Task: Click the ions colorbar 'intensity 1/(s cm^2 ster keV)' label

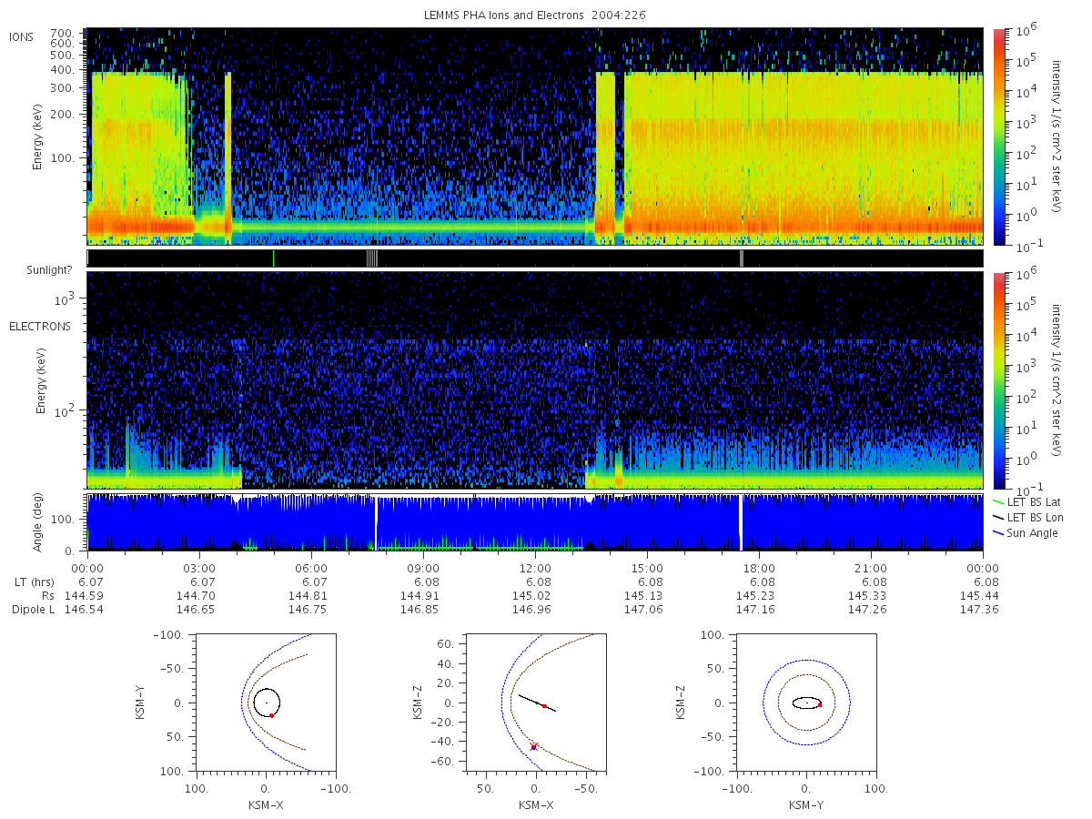Action: 1057,136
